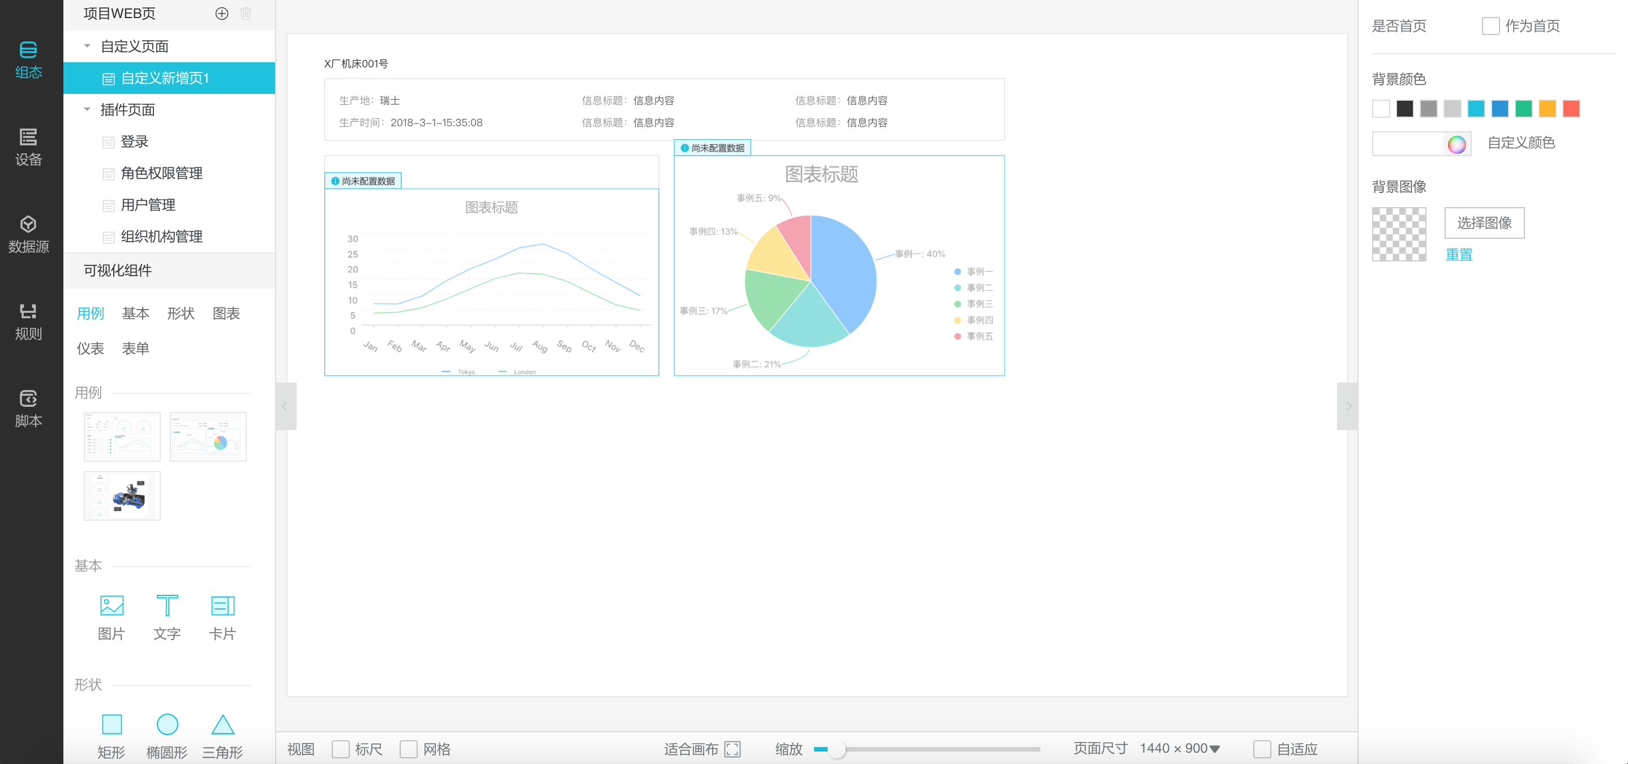The width and height of the screenshot is (1628, 764).
Task: Click the add page plus icon
Action: point(221,14)
